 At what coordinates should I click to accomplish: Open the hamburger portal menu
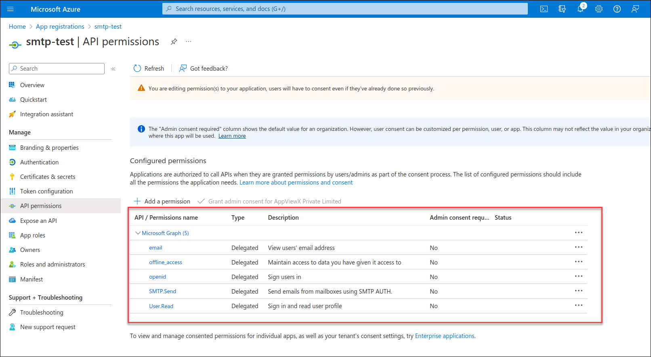(10, 9)
